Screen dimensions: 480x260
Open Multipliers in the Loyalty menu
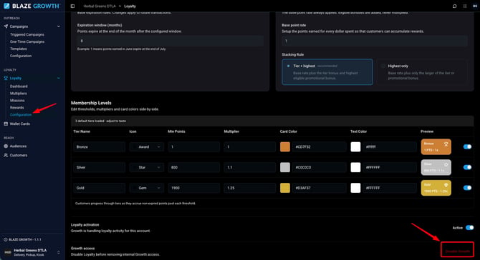point(19,94)
